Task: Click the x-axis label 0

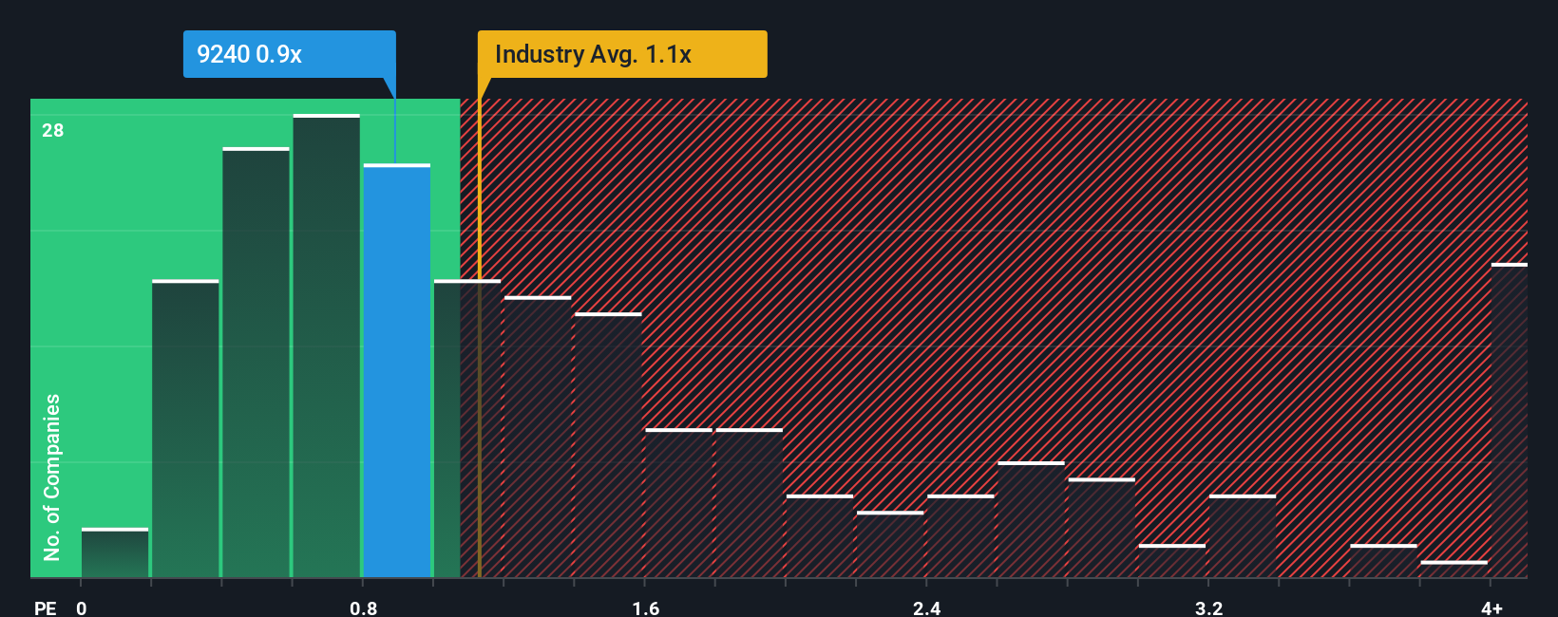Action: [82, 608]
